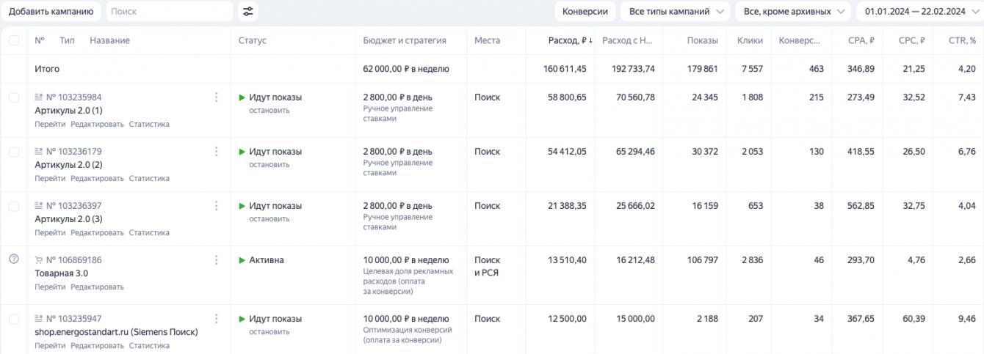
Task: Open three-dot menu for Артикулы 2.0 (1)
Action: 216,97
